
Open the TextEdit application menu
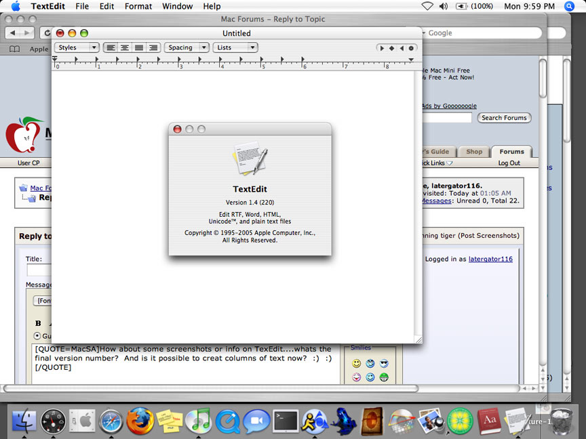(x=48, y=6)
